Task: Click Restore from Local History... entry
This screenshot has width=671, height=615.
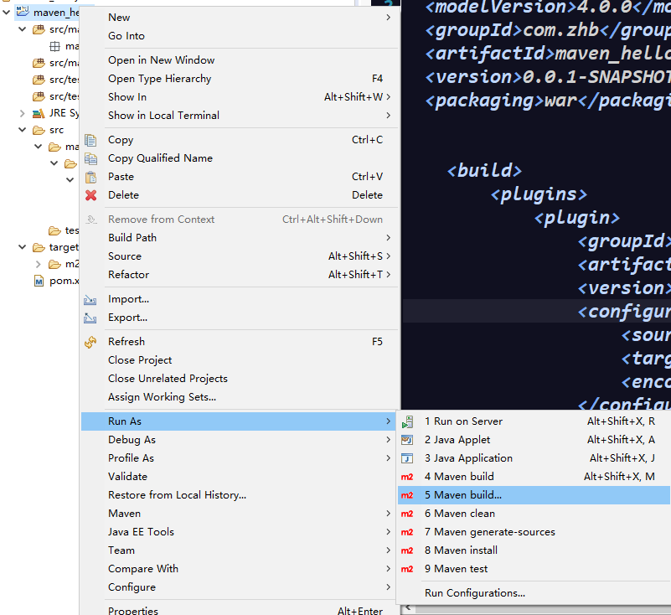Action: (x=177, y=495)
